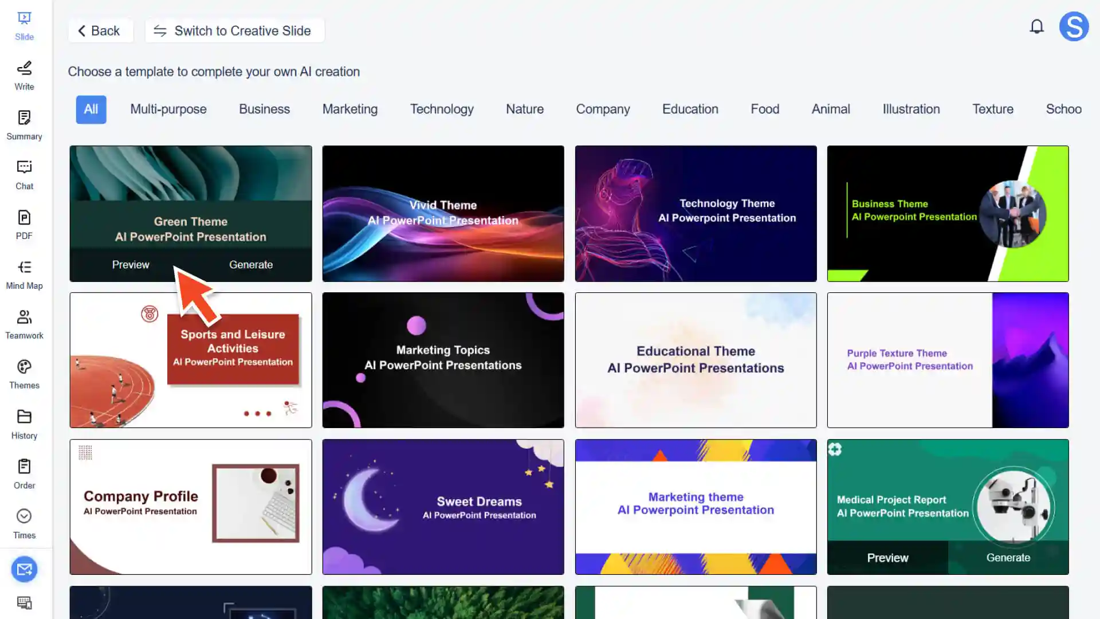Select the Food category tab
1100x619 pixels.
(765, 109)
